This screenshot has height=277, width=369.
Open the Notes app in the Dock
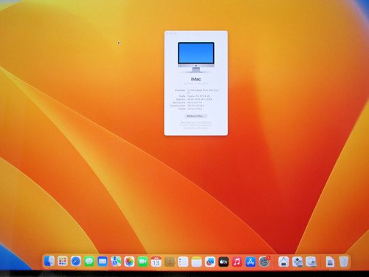(196, 261)
